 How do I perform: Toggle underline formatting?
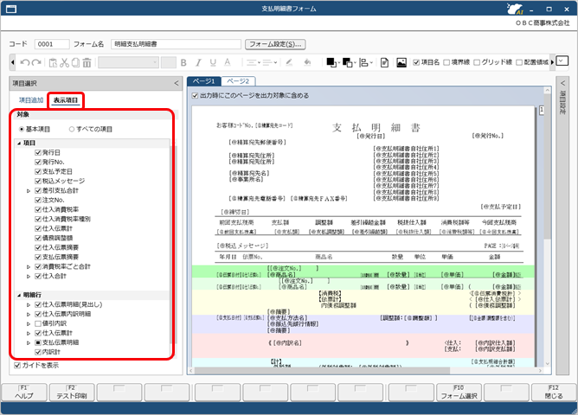point(213,62)
